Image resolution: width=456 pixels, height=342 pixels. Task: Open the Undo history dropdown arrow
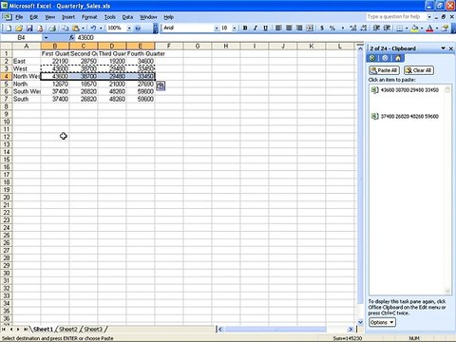pos(101,28)
